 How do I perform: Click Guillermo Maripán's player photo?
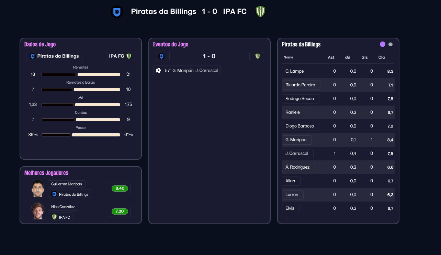[x=38, y=189]
